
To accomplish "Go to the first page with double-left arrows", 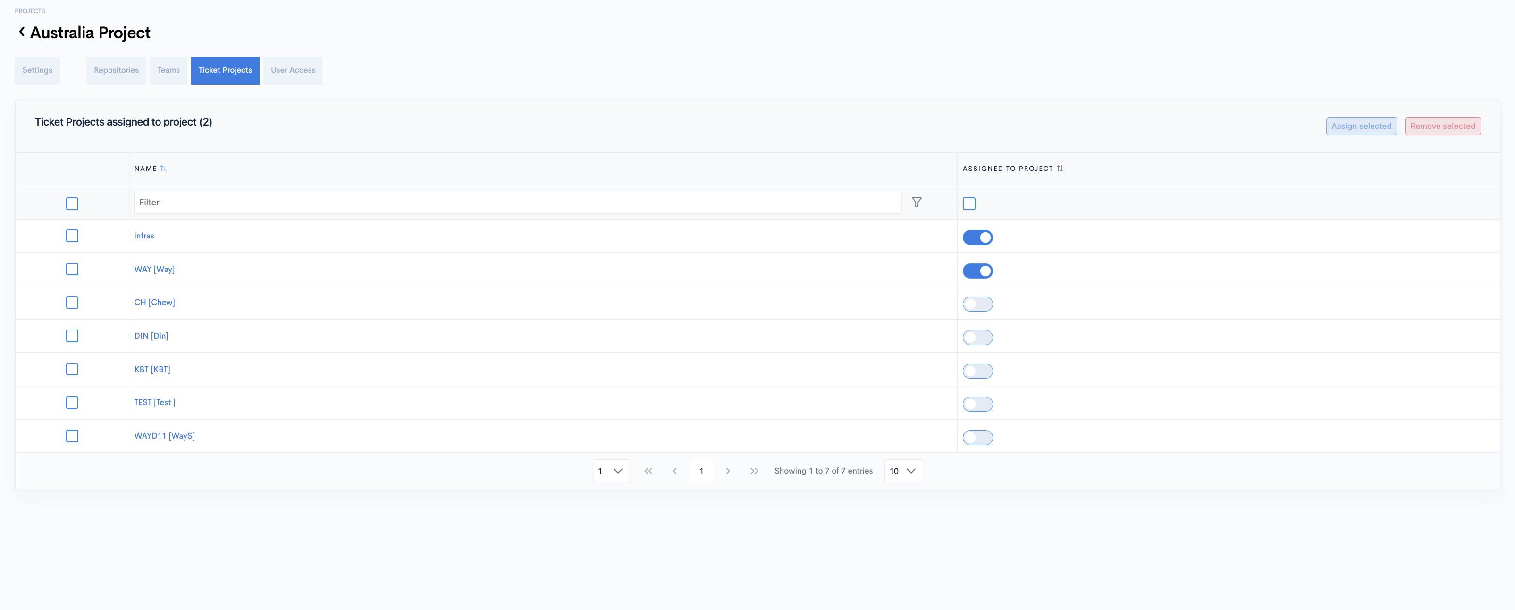I will [648, 471].
